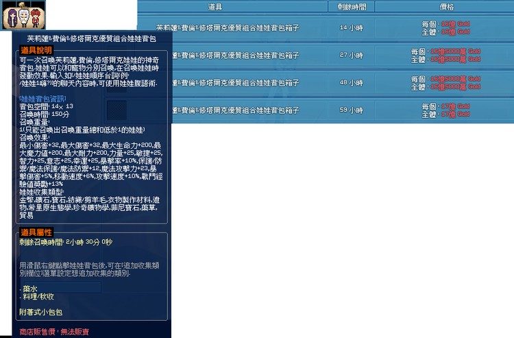Click the 料理/秋收 collection category entry
Image resolution: width=514 pixels, height=338 pixels.
38,297
